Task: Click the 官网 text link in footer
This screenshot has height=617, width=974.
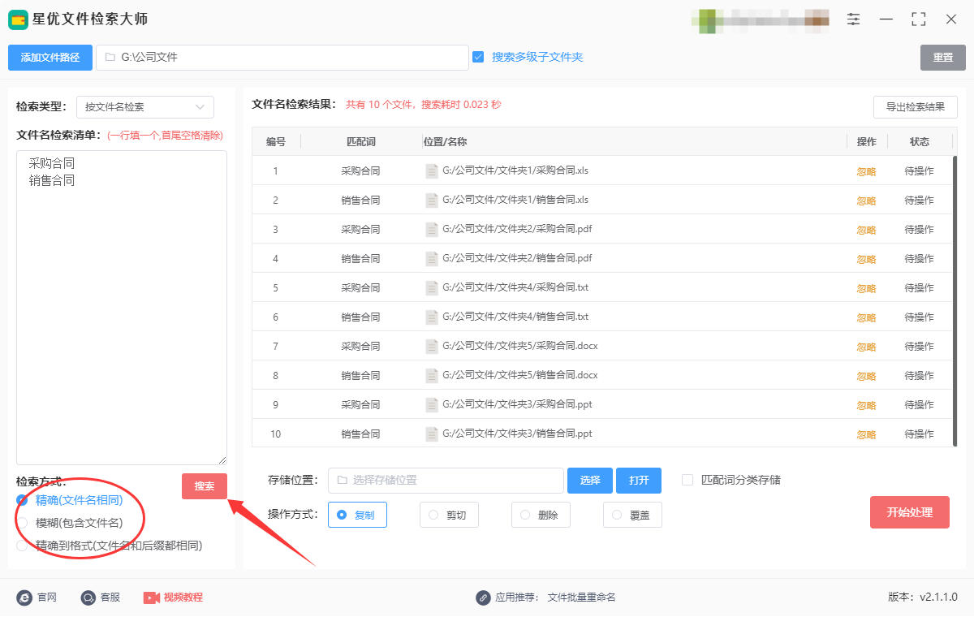Action: click(x=47, y=598)
